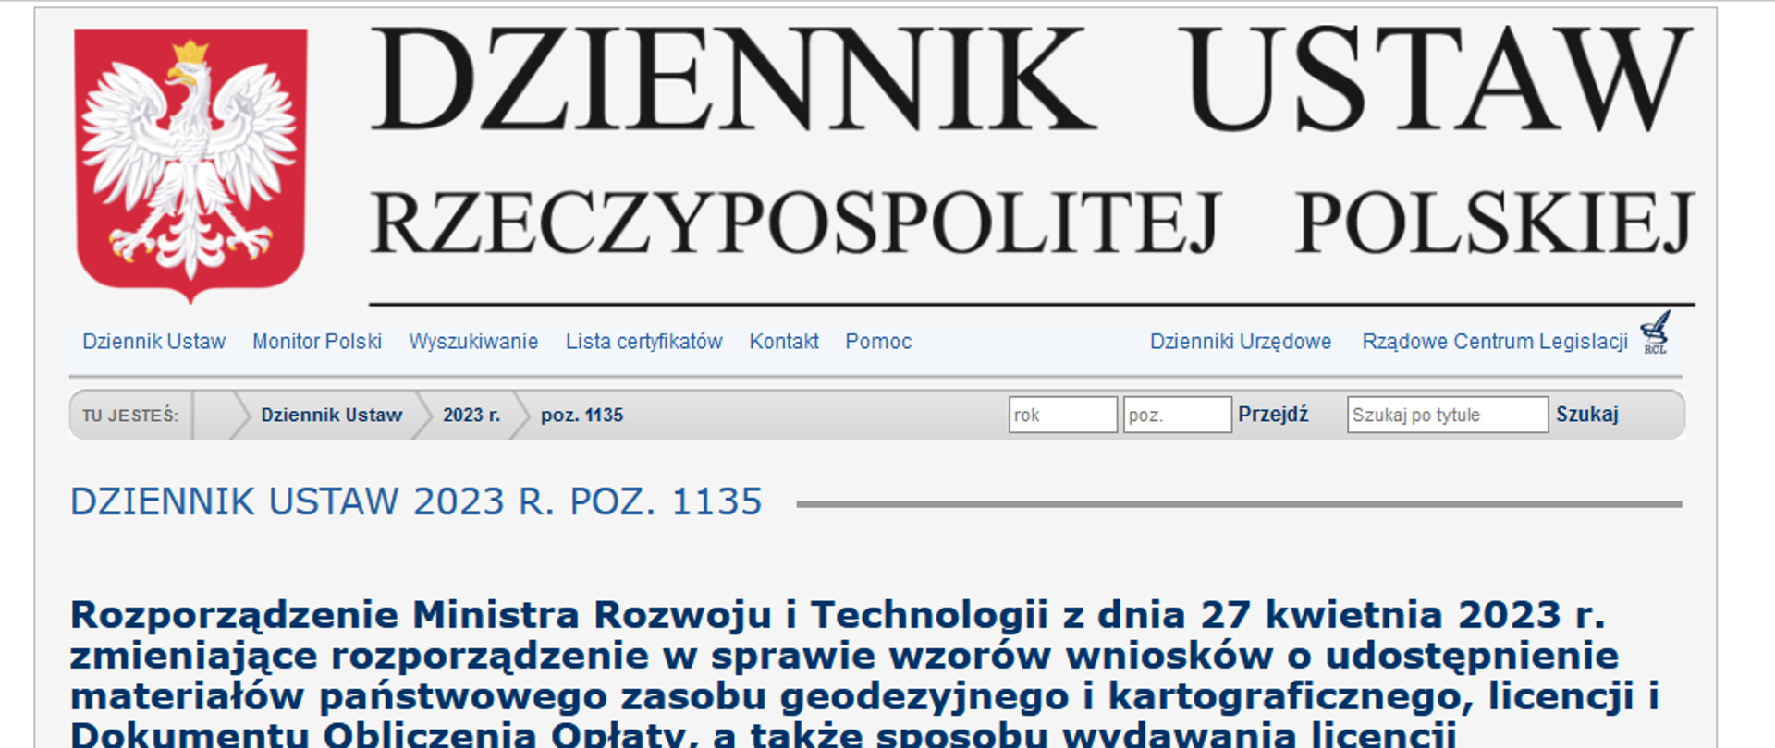Open the Dziennik Ustaw menu item
The width and height of the screenshot is (1775, 748).
[154, 342]
